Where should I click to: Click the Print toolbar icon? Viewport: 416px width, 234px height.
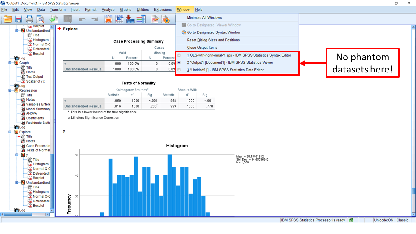pyautogui.click(x=30, y=19)
